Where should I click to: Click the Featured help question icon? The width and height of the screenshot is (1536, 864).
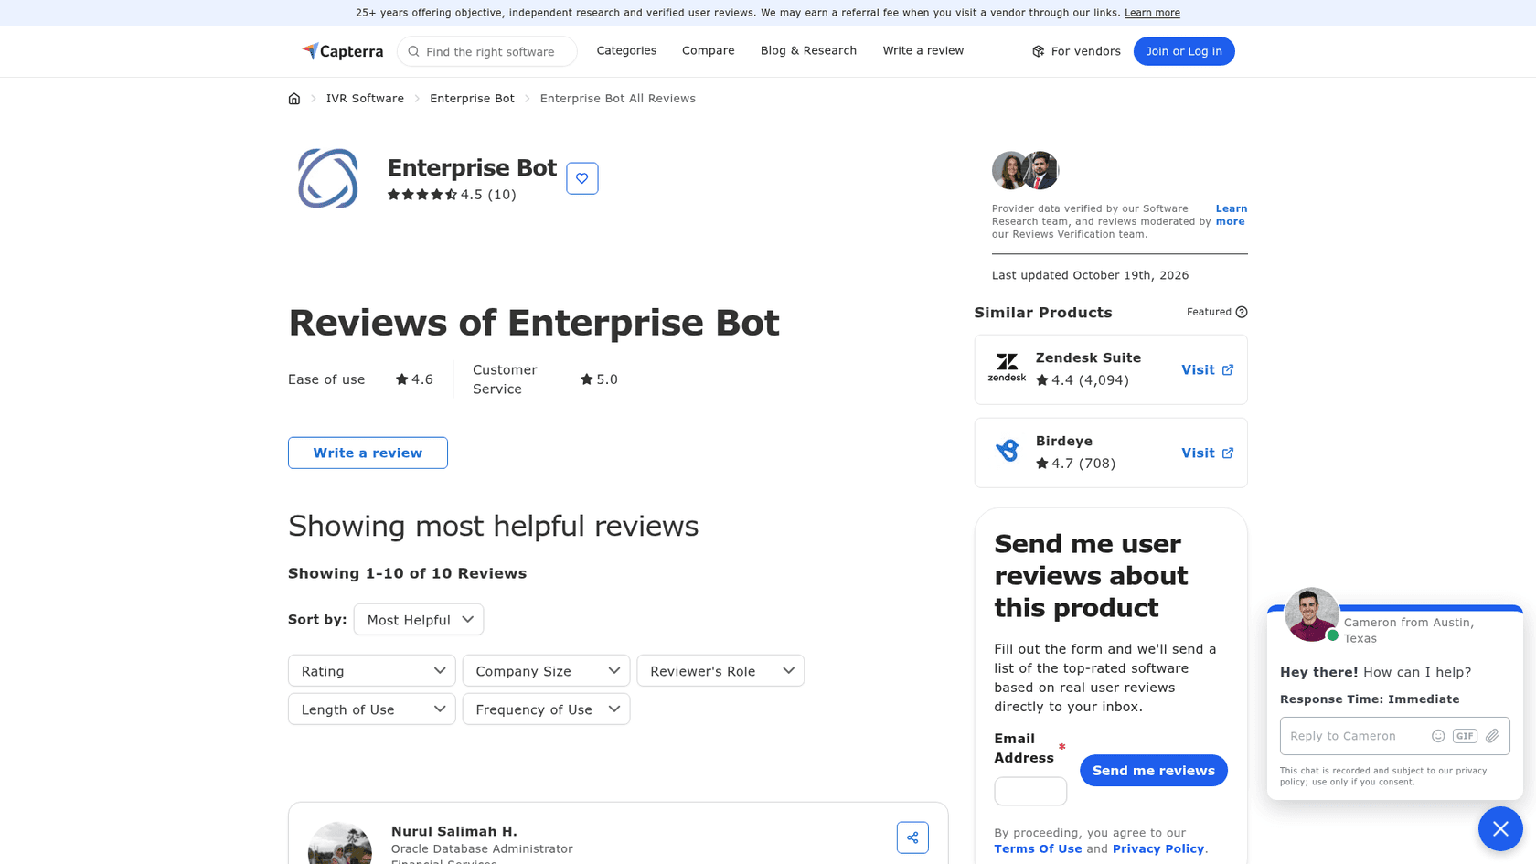pyautogui.click(x=1242, y=312)
